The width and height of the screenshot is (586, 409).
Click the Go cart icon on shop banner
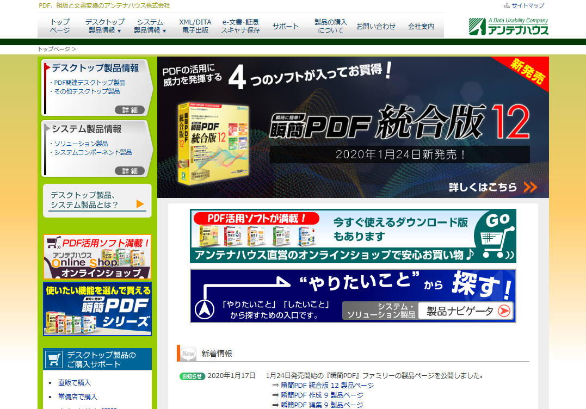point(495,236)
